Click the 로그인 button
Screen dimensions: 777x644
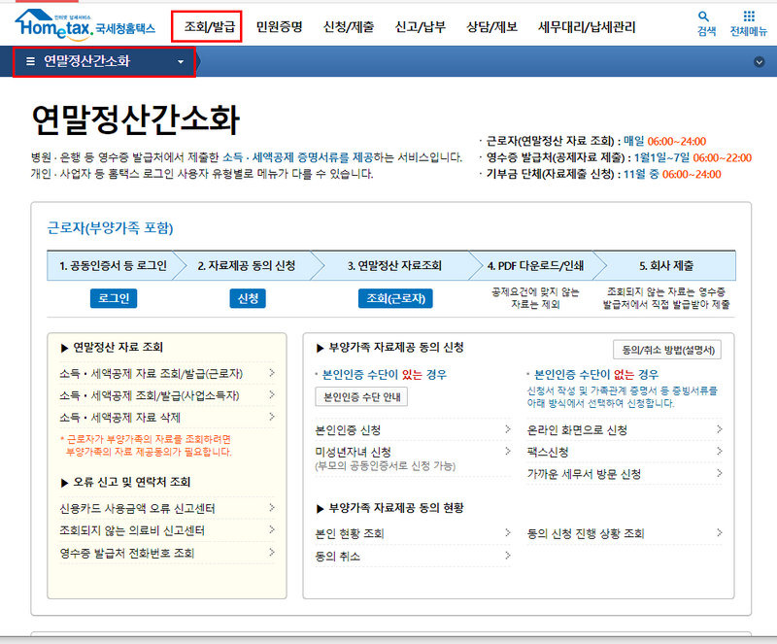point(114,298)
